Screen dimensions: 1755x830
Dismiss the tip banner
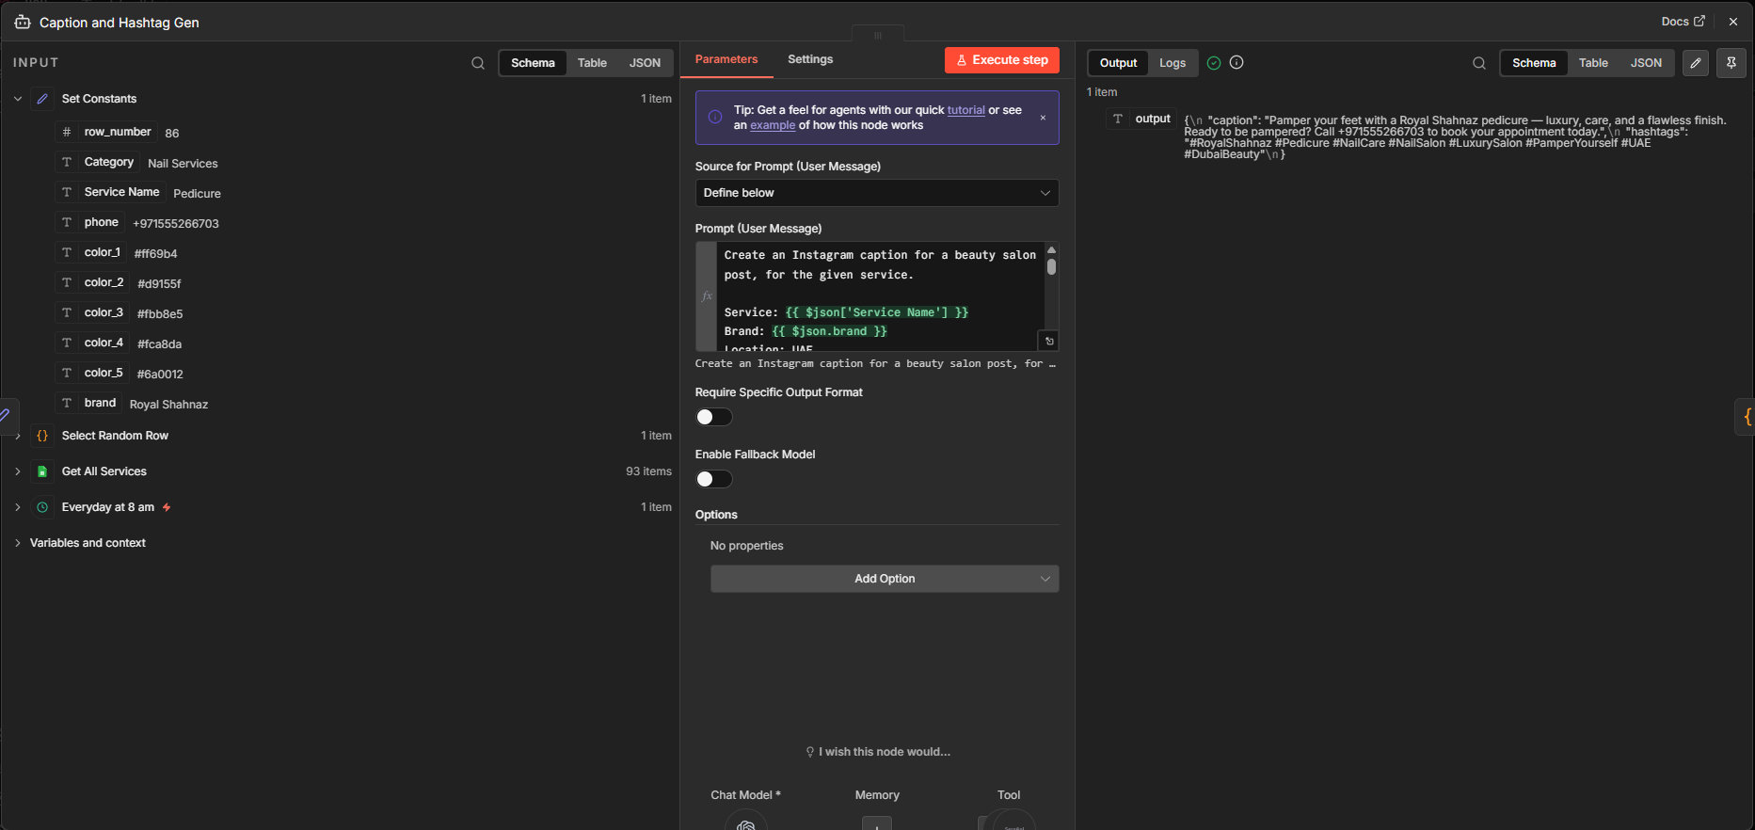[x=1043, y=118]
